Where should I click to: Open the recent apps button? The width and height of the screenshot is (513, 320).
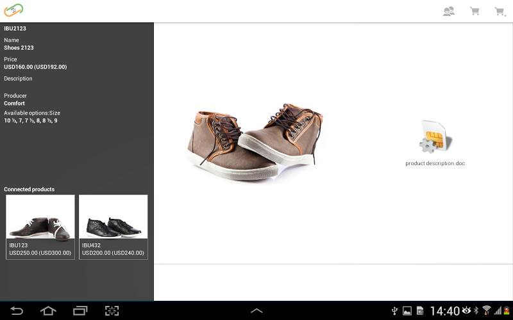coord(80,310)
